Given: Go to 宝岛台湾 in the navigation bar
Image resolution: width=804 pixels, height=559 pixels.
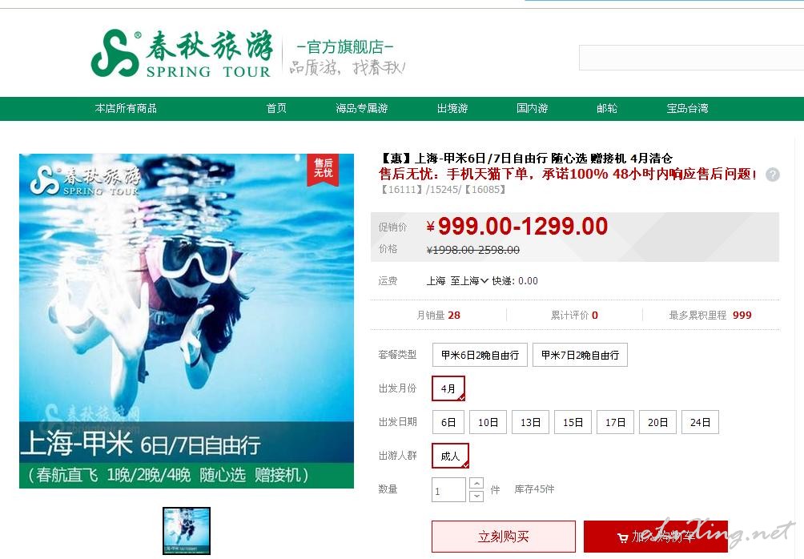Looking at the screenshot, I should tap(687, 108).
